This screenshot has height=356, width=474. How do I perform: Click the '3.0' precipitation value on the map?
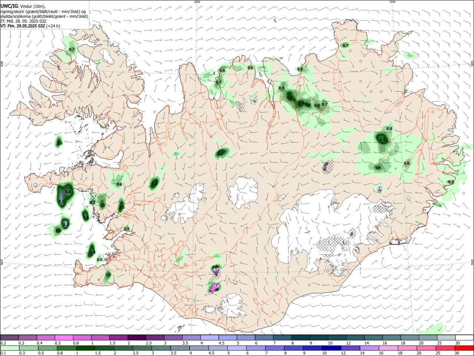point(68,192)
